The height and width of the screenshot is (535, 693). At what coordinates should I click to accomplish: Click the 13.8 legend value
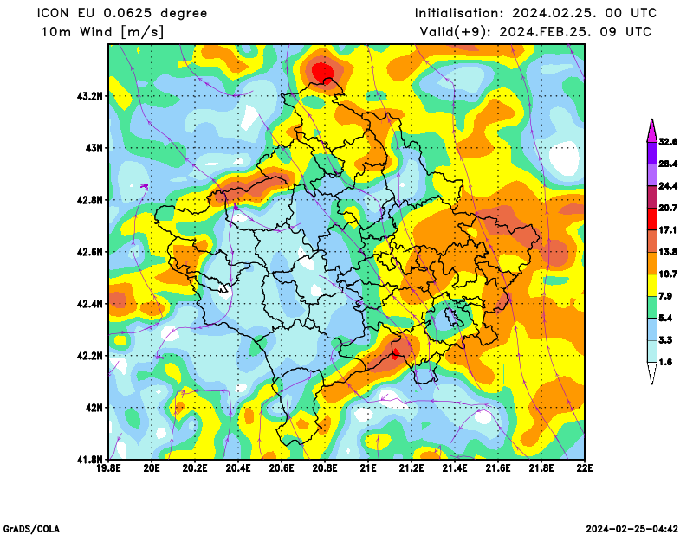click(x=668, y=252)
